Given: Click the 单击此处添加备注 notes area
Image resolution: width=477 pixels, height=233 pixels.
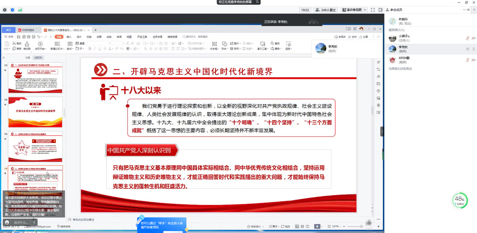Looking at the screenshot, I should (x=86, y=219).
